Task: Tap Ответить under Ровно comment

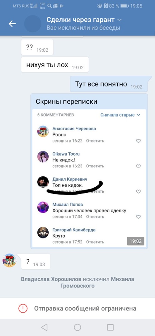Action: [95, 141]
